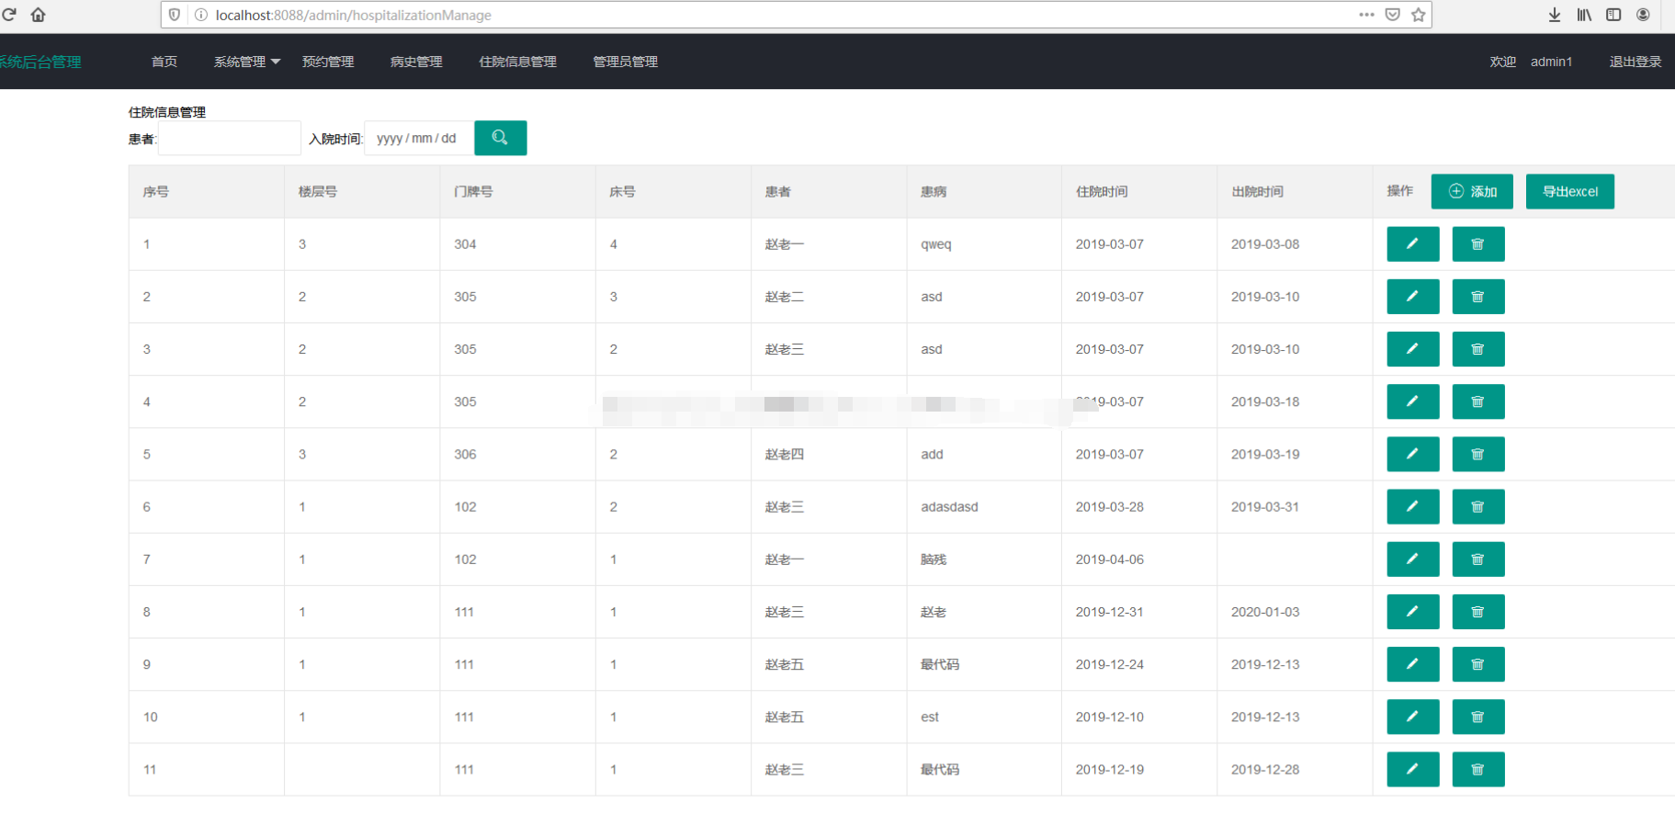Edit row 3 for patient 赵老三
Viewport: 1675px width, 836px height.
coord(1412,349)
